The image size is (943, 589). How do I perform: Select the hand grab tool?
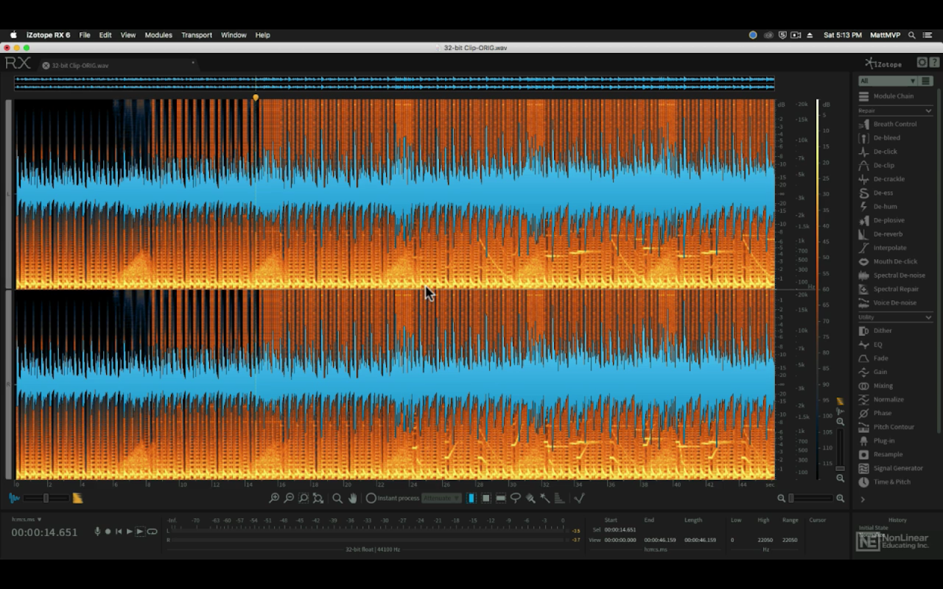353,498
